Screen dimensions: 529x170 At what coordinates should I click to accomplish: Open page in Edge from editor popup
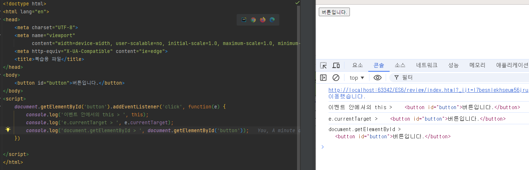pyautogui.click(x=272, y=20)
